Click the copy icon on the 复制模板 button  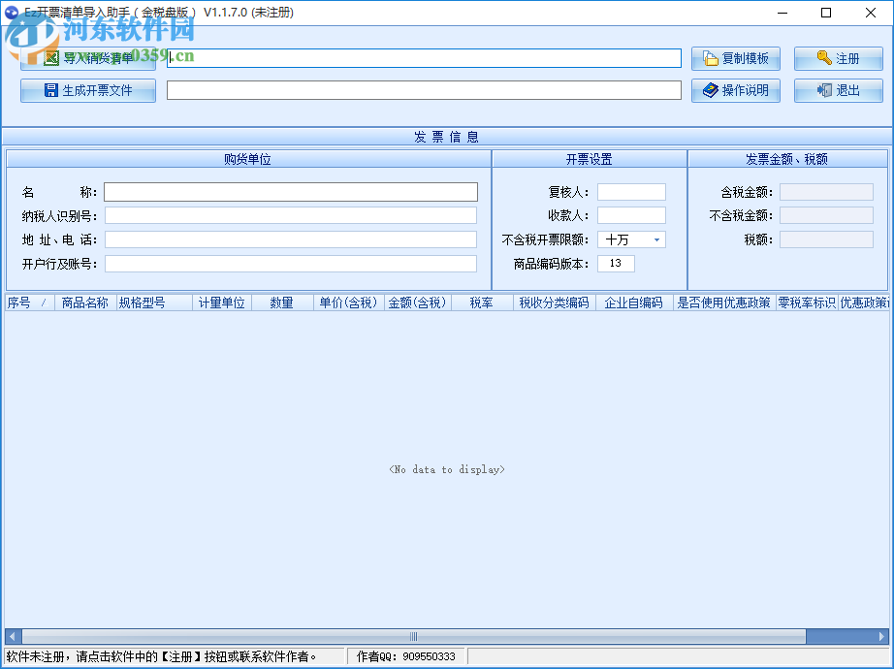coord(711,58)
